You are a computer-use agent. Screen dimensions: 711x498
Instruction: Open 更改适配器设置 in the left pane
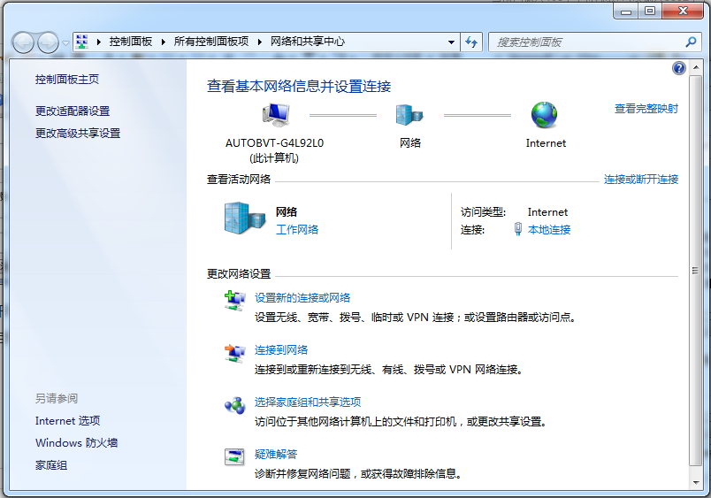tap(73, 111)
